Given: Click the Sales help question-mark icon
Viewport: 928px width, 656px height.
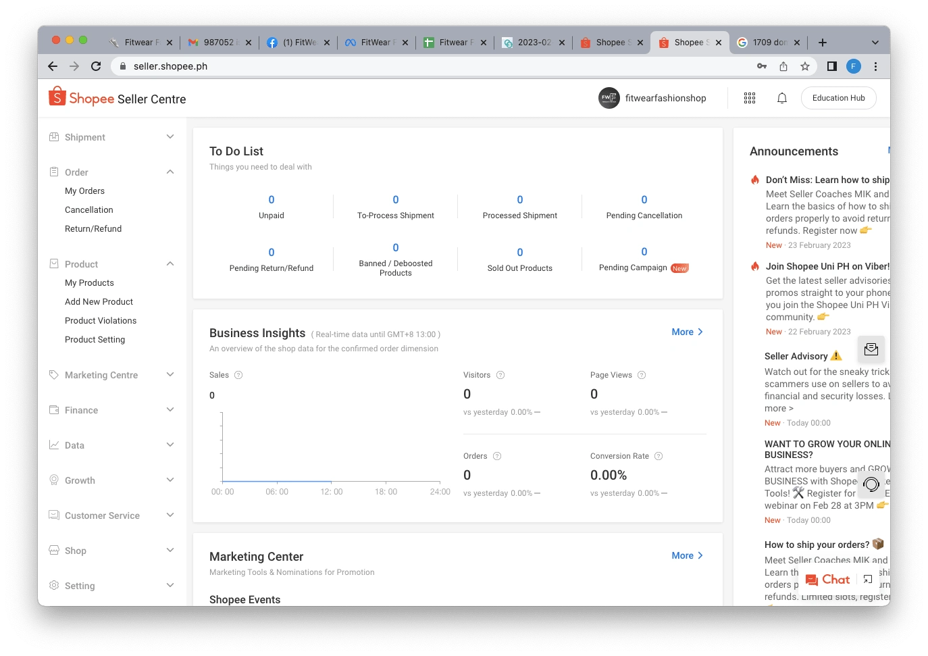Looking at the screenshot, I should [238, 375].
